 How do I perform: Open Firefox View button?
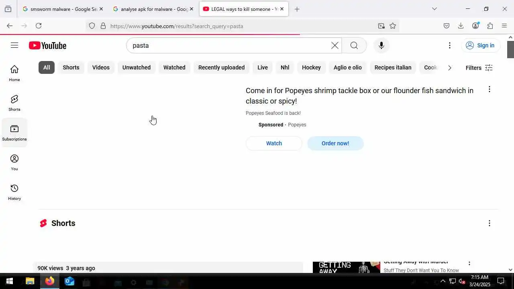[x=8, y=9]
